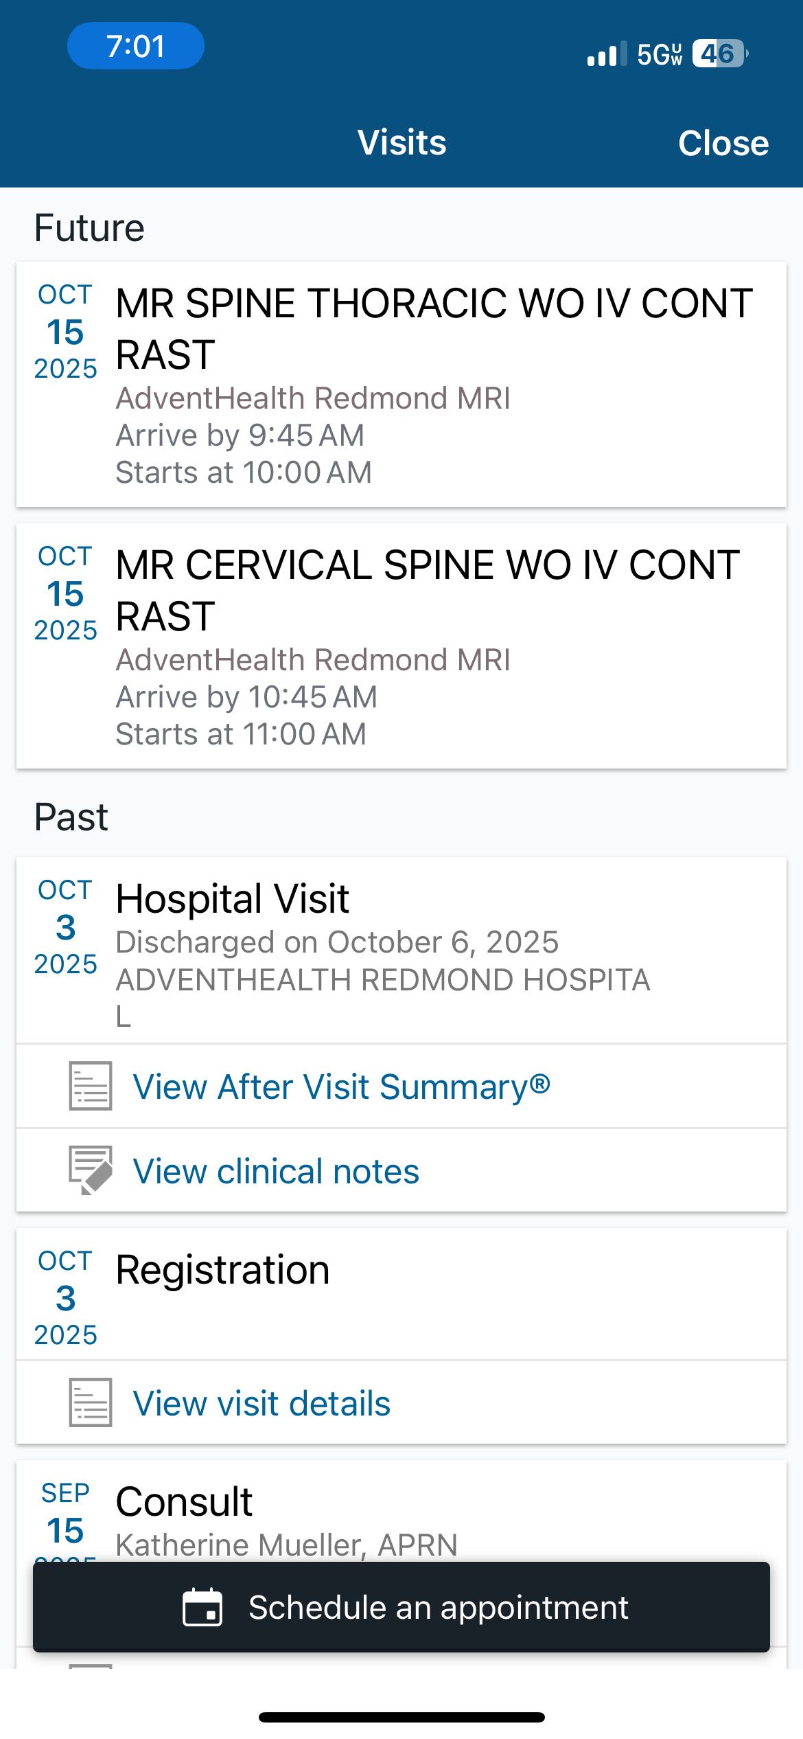Tap the After Visit Summary document icon

pos(90,1086)
